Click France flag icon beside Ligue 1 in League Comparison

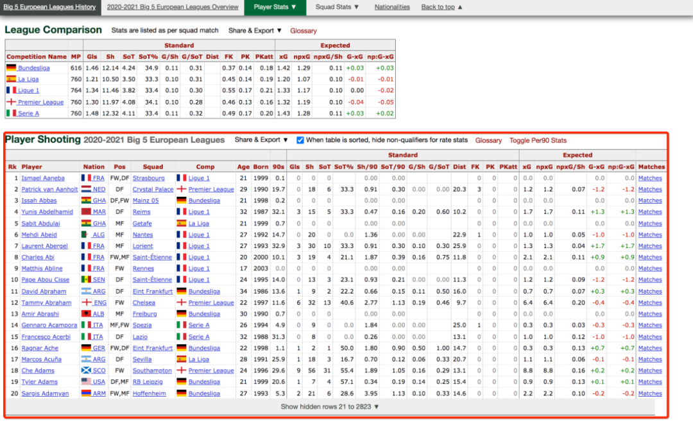click(x=11, y=90)
